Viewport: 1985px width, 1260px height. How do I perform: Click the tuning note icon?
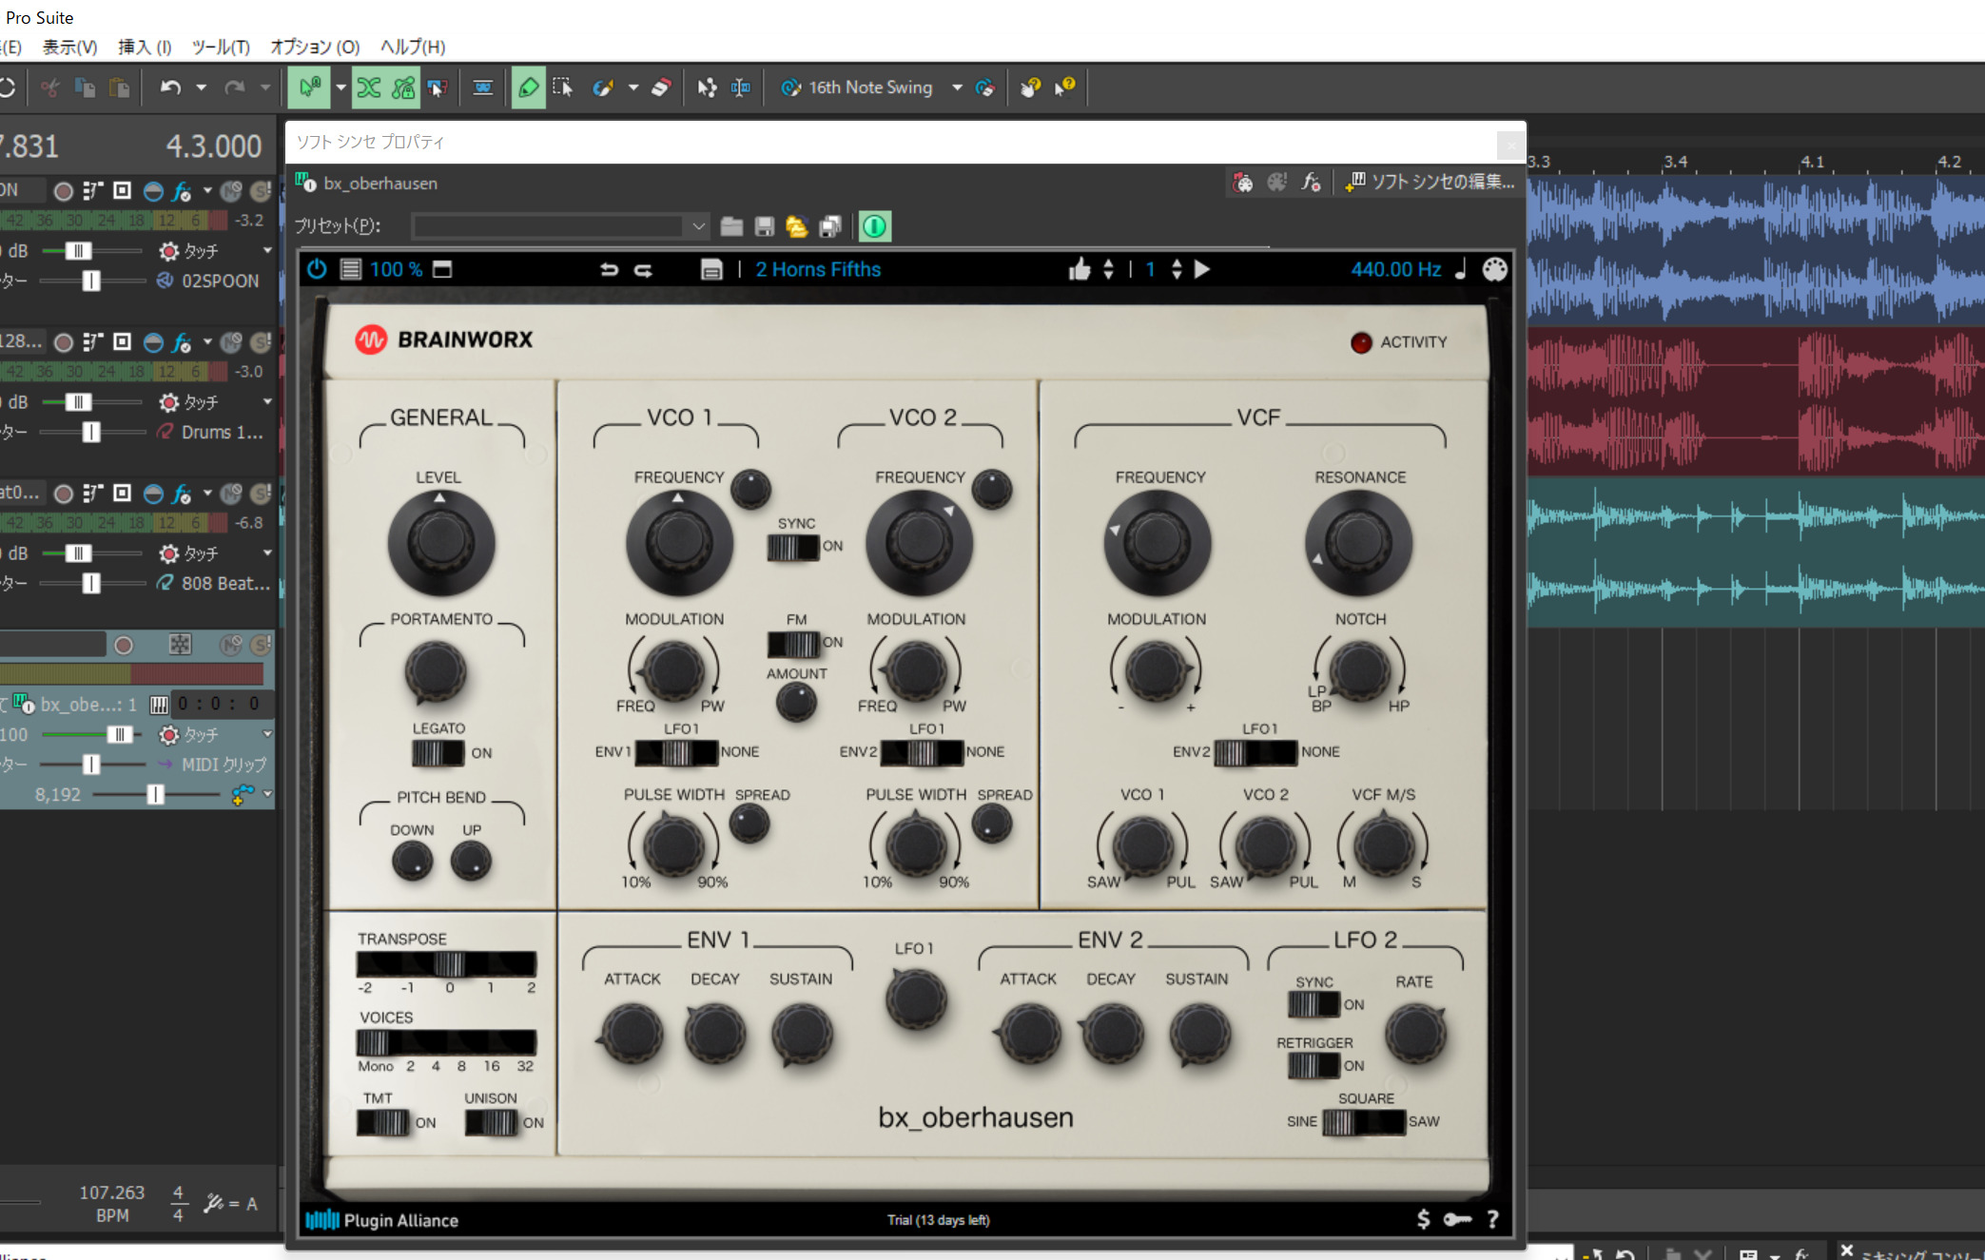point(1461,269)
